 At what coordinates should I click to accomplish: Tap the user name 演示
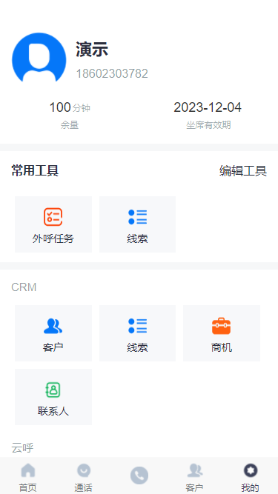click(x=92, y=50)
